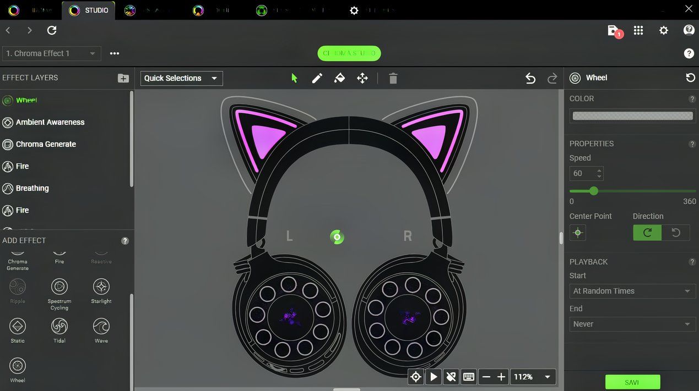Set direction to clockwise
699x391 pixels.
[x=647, y=233]
